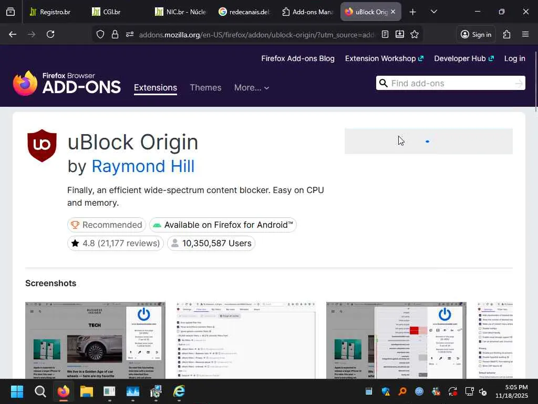Click the loading install button area
Viewport: 538px width, 404px height.
(429, 142)
